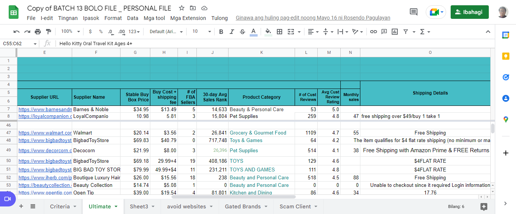Open comment history icon
Screen dimensions: 516x214
414,12
